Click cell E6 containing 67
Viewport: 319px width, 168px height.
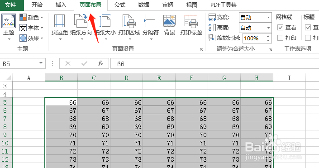click(x=159, y=110)
